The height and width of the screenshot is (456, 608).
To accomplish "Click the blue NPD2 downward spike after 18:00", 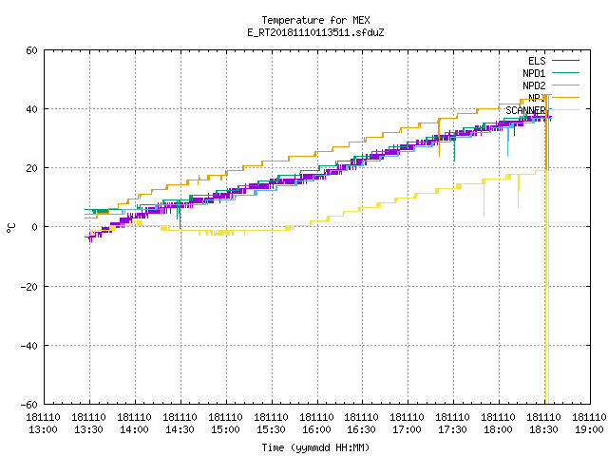I will click(508, 142).
